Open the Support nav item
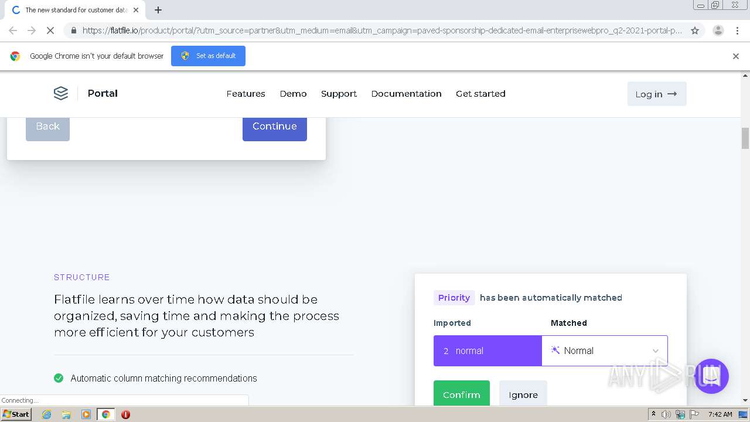The height and width of the screenshot is (422, 750). click(x=339, y=94)
